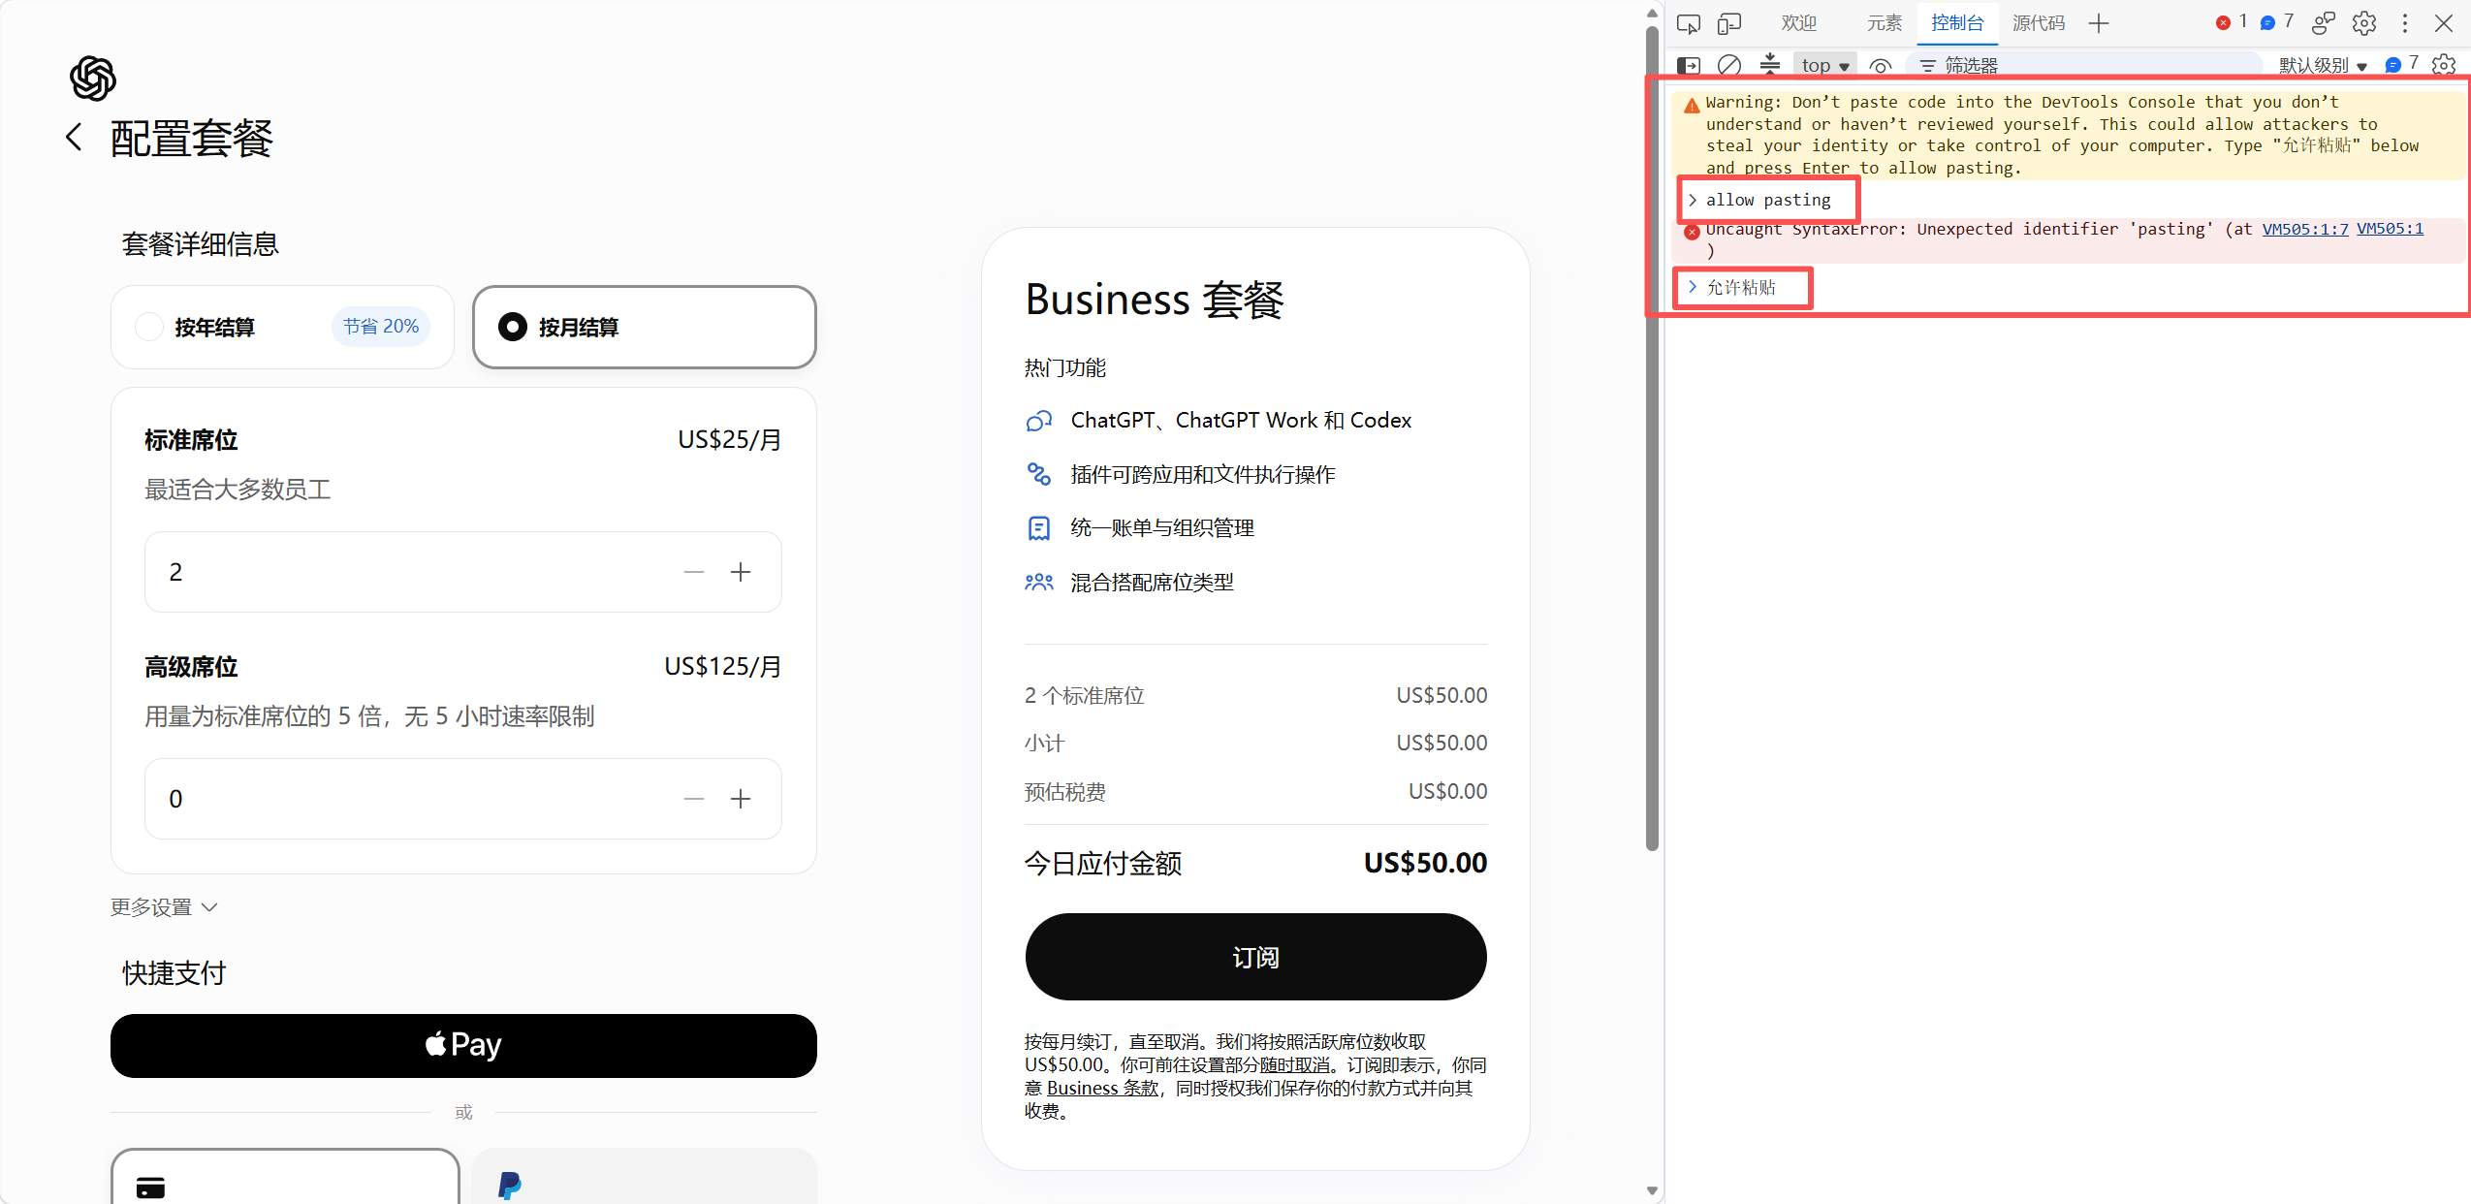Decrease 高级席位 count with minus
Image resolution: width=2471 pixels, height=1204 pixels.
coord(694,799)
